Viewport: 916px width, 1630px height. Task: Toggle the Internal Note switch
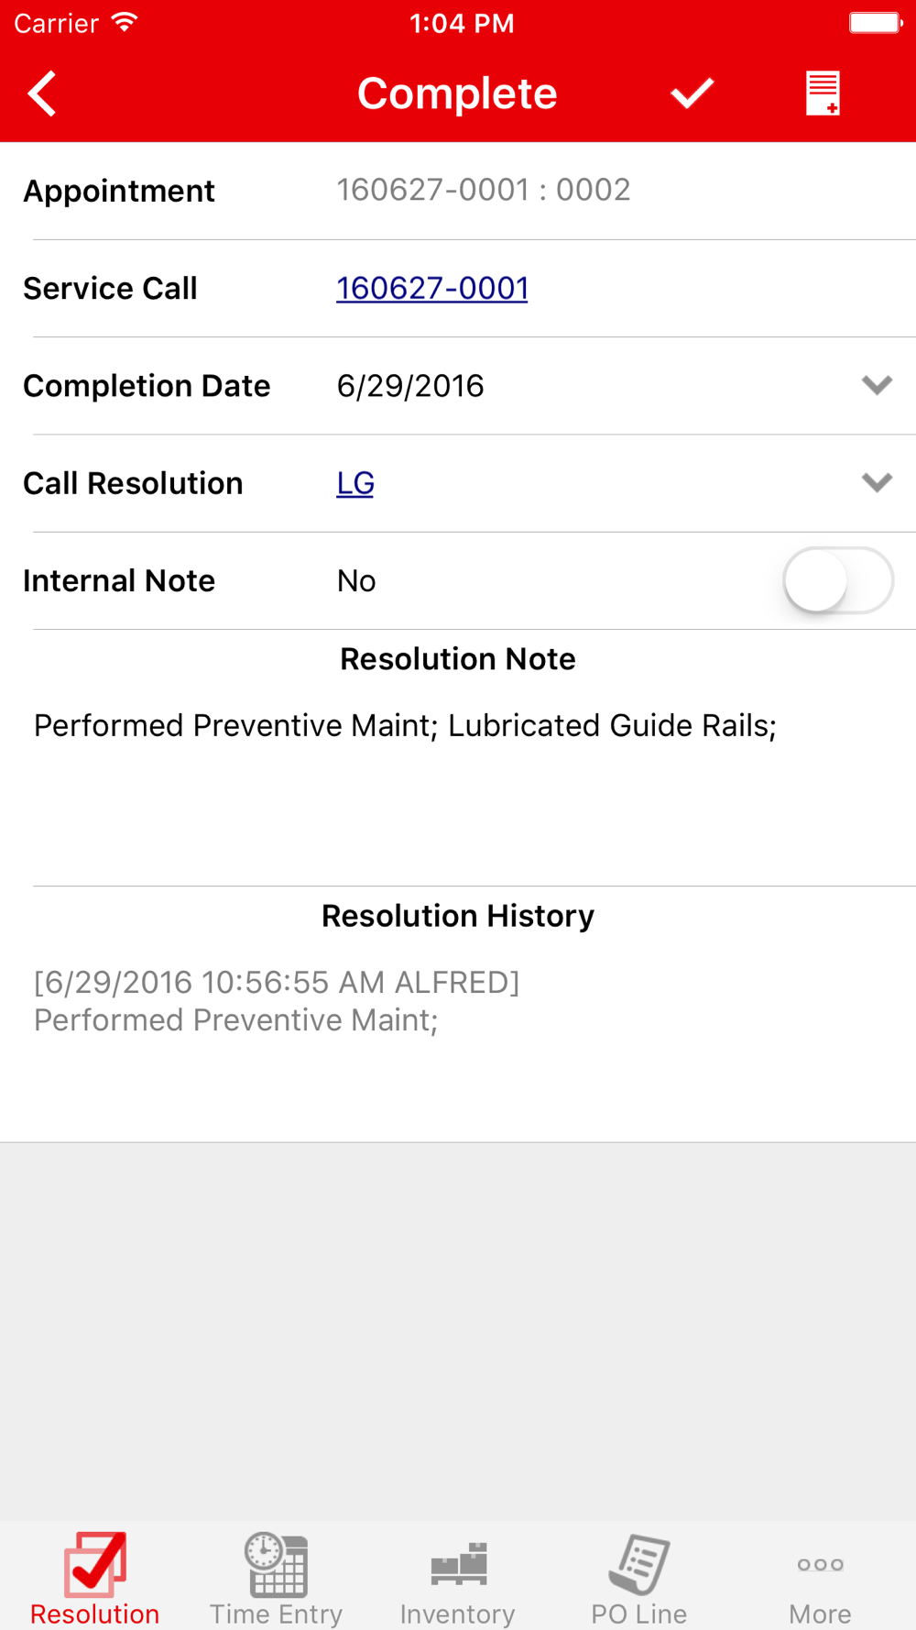[x=838, y=580]
